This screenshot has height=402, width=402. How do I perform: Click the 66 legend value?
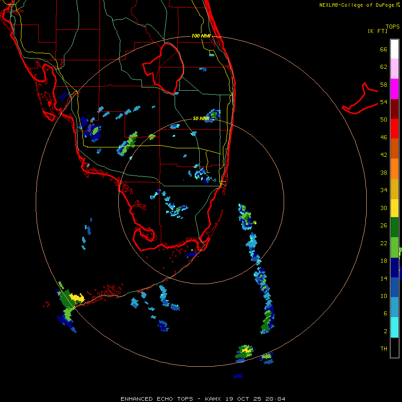[384, 49]
